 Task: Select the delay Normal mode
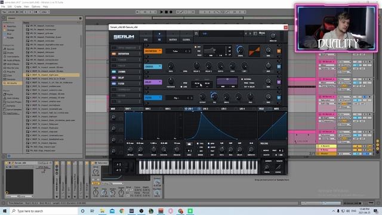[247, 79]
